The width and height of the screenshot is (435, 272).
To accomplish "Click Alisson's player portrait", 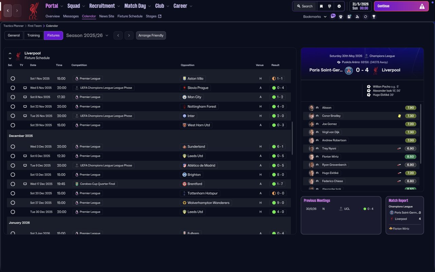I will 311,108.
